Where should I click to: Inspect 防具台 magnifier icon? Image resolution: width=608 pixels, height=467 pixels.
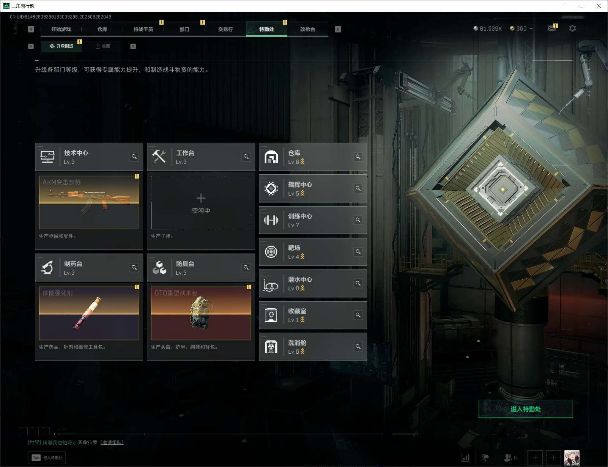pos(246,268)
